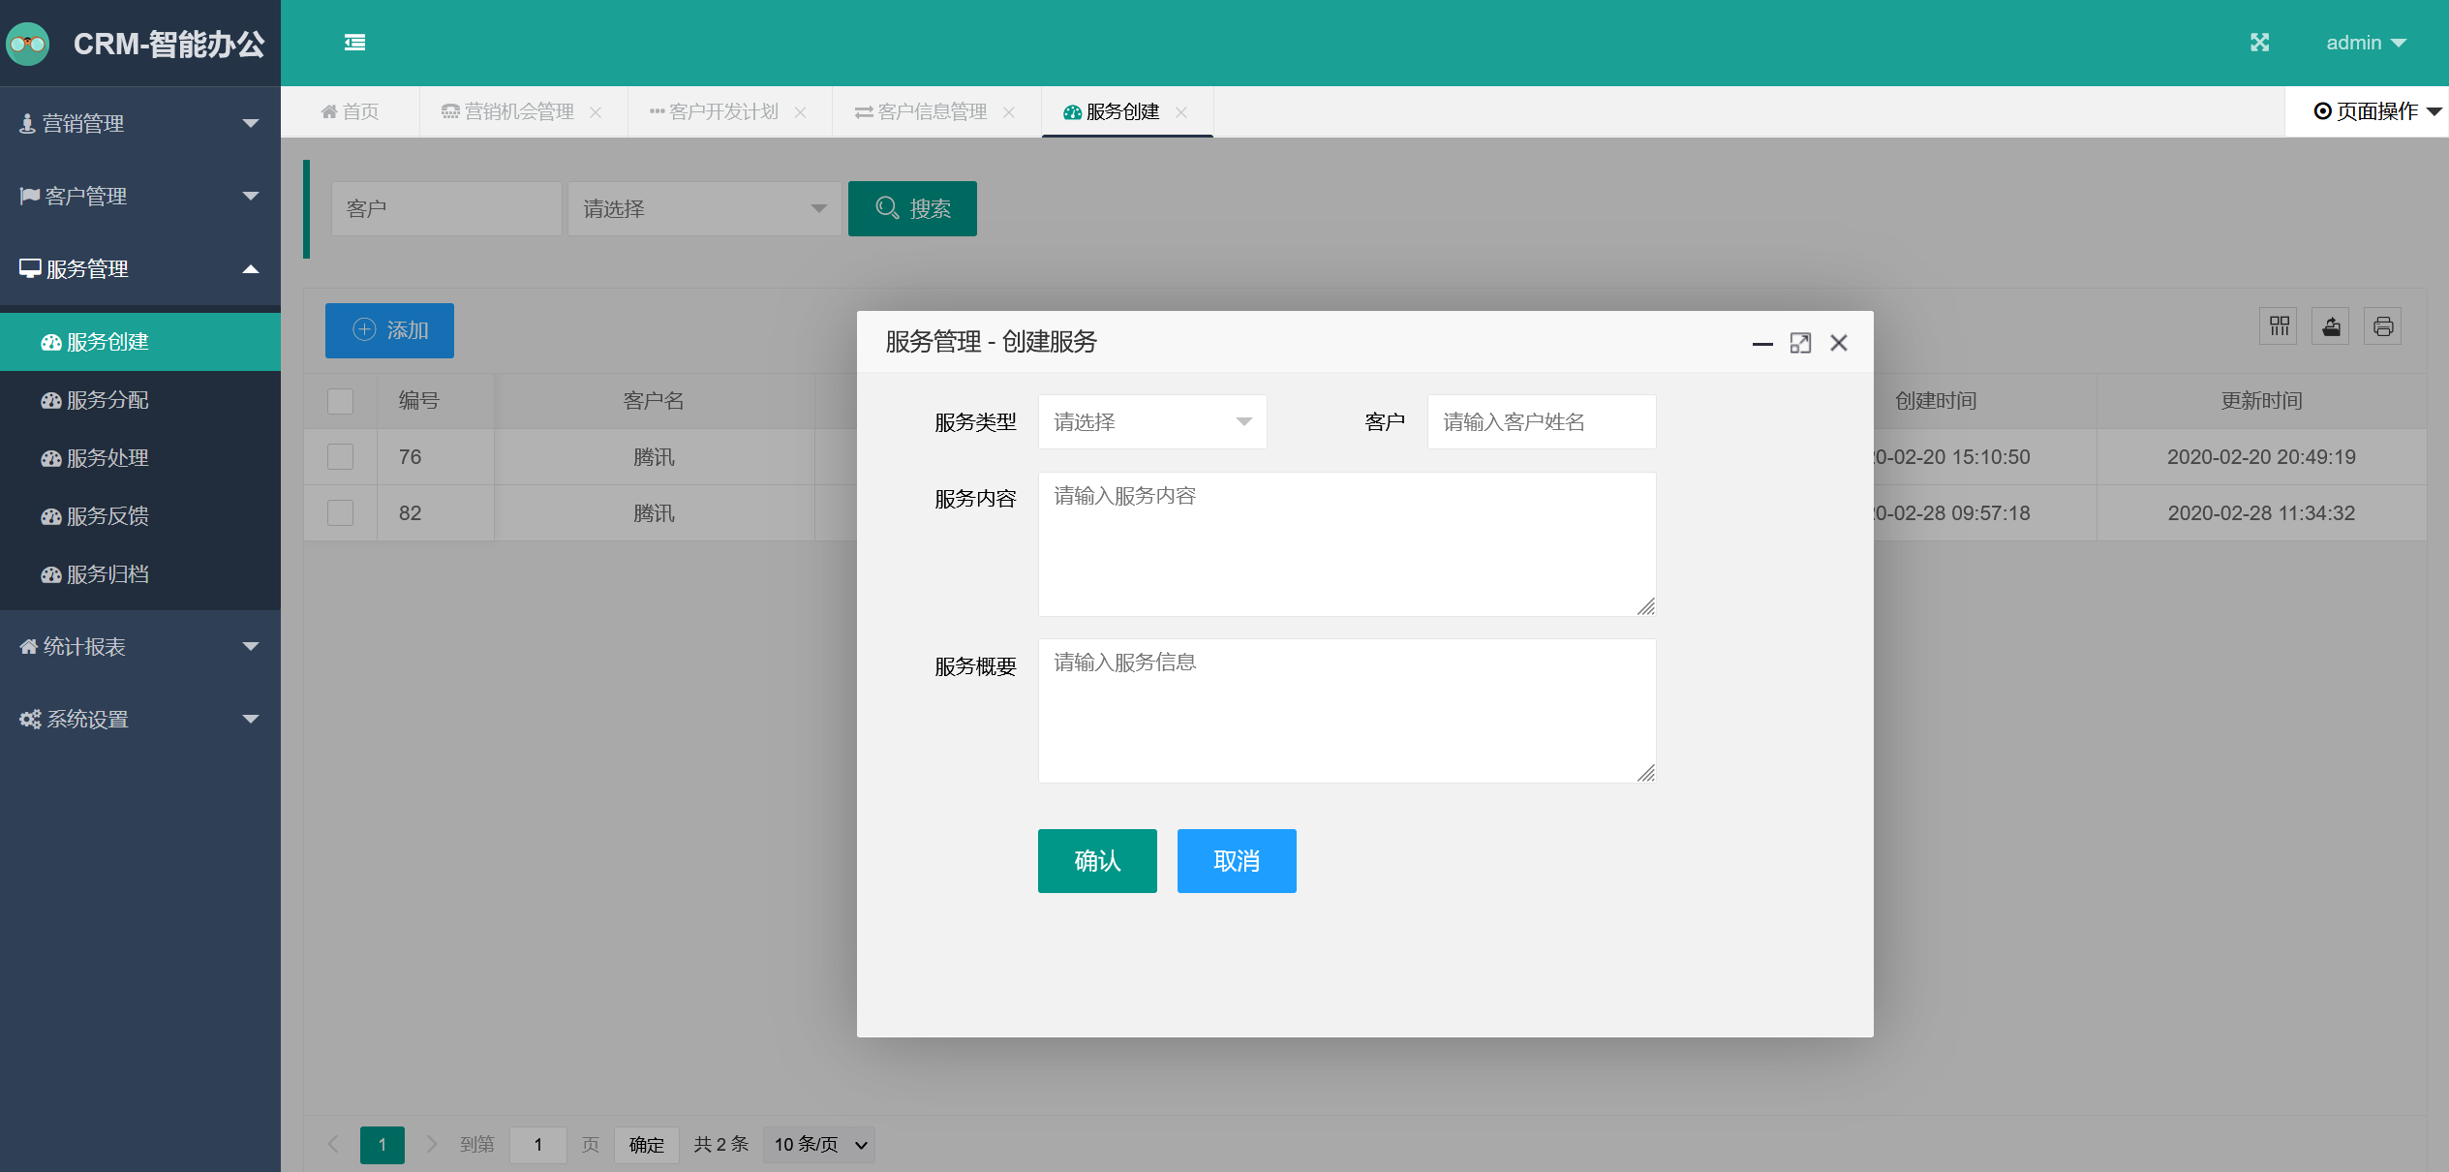Image resolution: width=2449 pixels, height=1172 pixels.
Task: Open the 服务类型 dropdown
Action: 1151,422
